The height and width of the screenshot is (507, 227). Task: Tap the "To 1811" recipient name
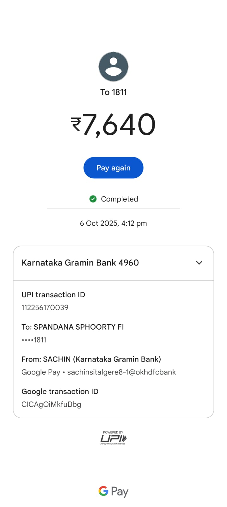113,92
